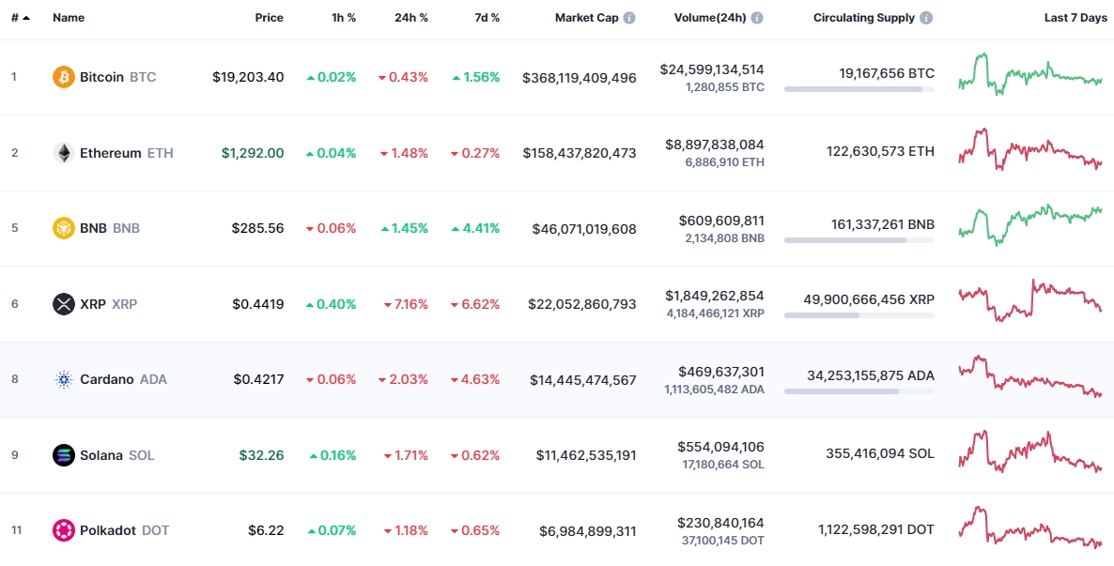This screenshot has width=1114, height=566.
Task: Sort by rank using the # column header
Action: click(21, 18)
